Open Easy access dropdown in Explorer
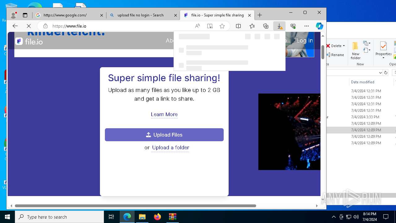Screen dimensions: 396x223 (x=367, y=50)
